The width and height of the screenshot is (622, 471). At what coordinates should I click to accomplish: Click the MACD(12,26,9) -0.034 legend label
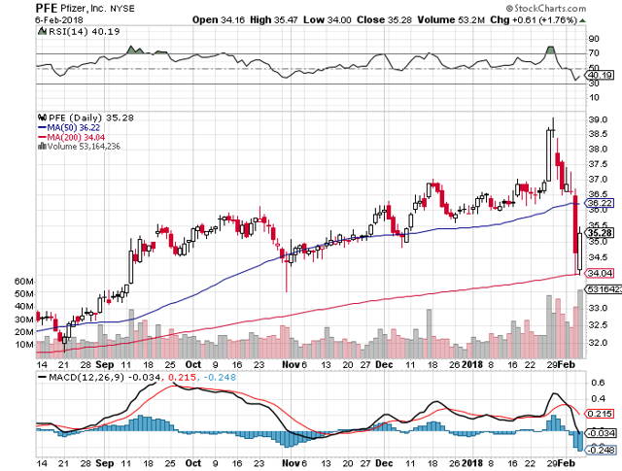pos(105,378)
